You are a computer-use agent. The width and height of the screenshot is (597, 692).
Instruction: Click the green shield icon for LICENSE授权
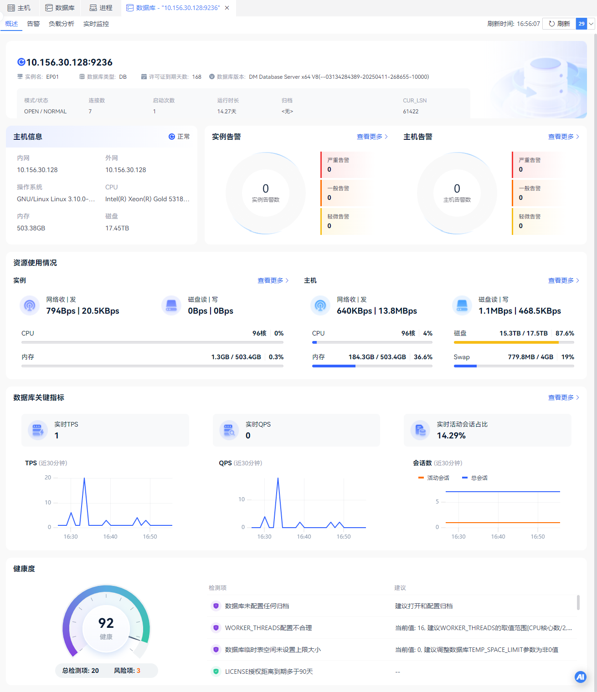(x=216, y=672)
